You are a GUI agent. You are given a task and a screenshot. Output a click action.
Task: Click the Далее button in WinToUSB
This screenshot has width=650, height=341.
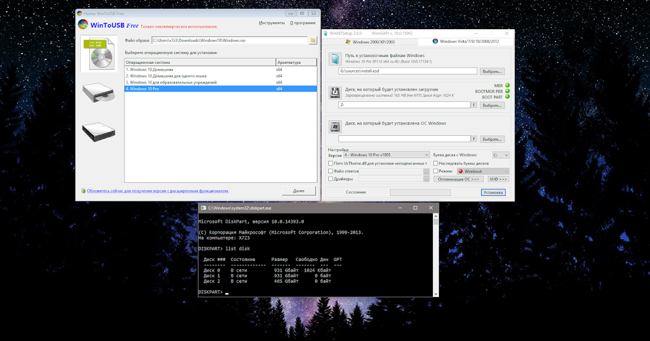click(x=298, y=191)
